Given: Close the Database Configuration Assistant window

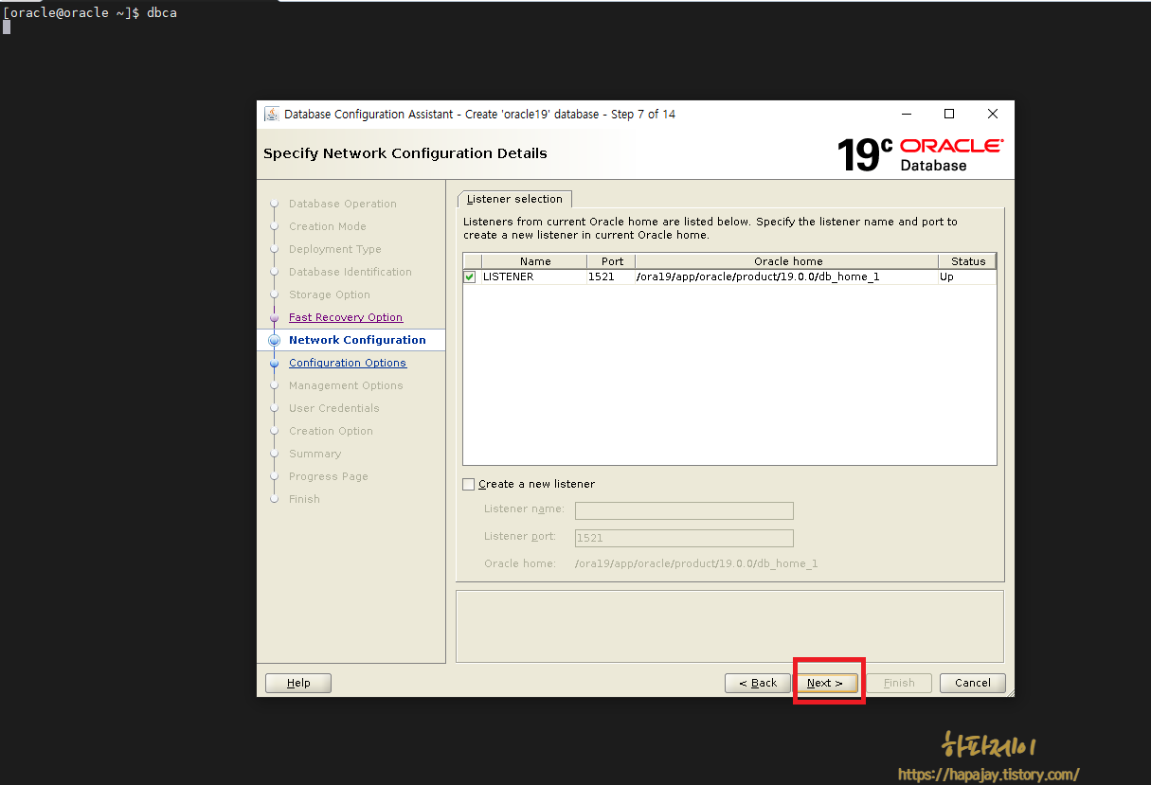Looking at the screenshot, I should pyautogui.click(x=993, y=114).
